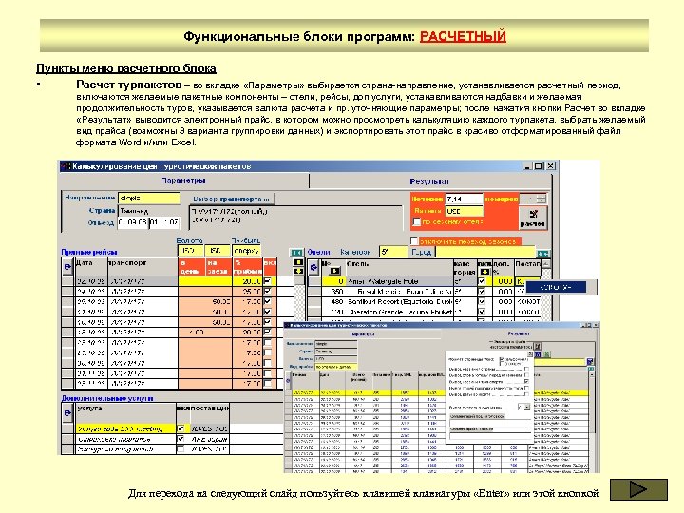Click refresh icon in flights table header

pyautogui.click(x=67, y=267)
